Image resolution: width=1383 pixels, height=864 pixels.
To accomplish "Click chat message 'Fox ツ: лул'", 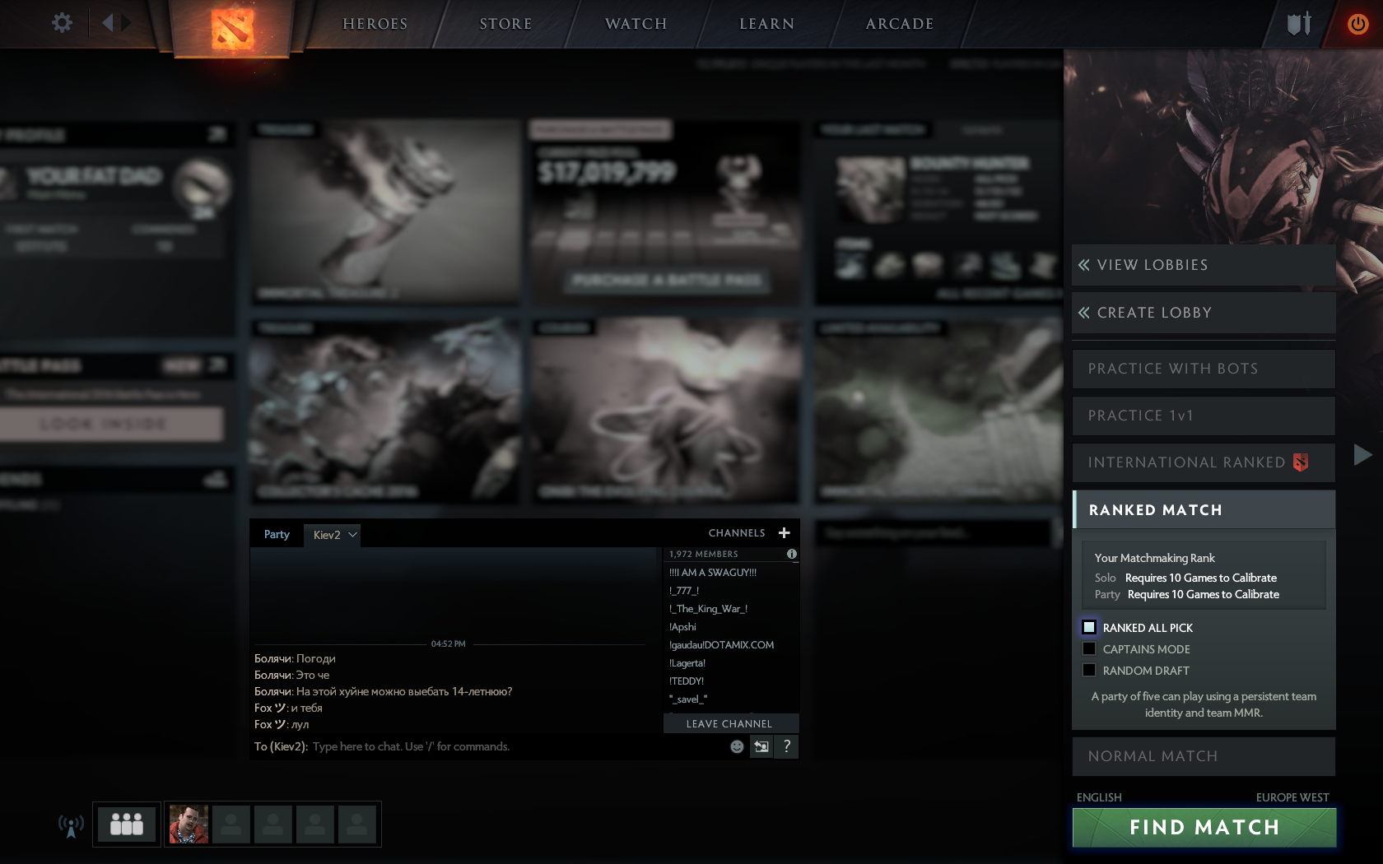I will [x=282, y=724].
